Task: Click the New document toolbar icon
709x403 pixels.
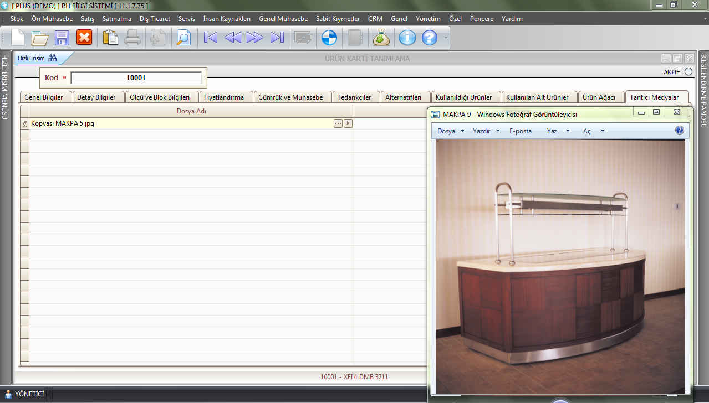Action: 18,38
